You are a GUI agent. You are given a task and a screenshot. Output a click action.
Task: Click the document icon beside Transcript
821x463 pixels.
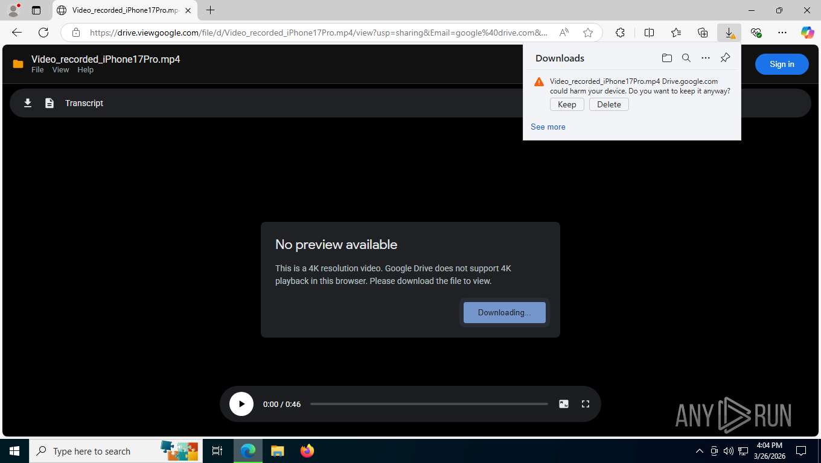pyautogui.click(x=50, y=103)
